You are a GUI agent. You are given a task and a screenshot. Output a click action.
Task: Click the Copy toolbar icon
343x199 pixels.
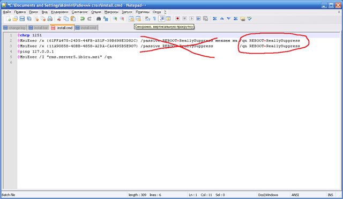pos(66,19)
